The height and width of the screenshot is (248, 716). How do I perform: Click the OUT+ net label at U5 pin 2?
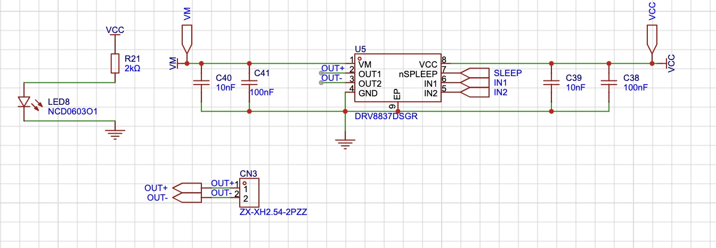click(332, 68)
